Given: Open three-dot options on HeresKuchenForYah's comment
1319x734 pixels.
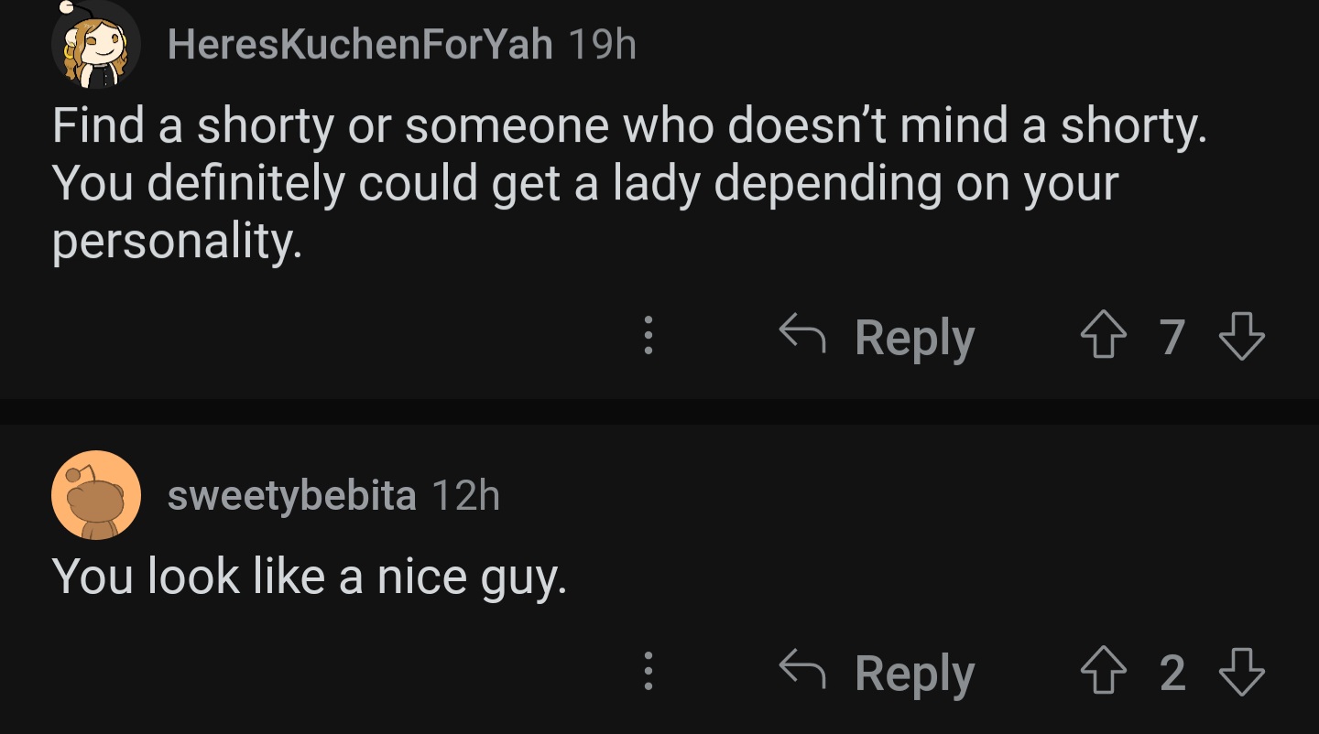Looking at the screenshot, I should point(648,337).
